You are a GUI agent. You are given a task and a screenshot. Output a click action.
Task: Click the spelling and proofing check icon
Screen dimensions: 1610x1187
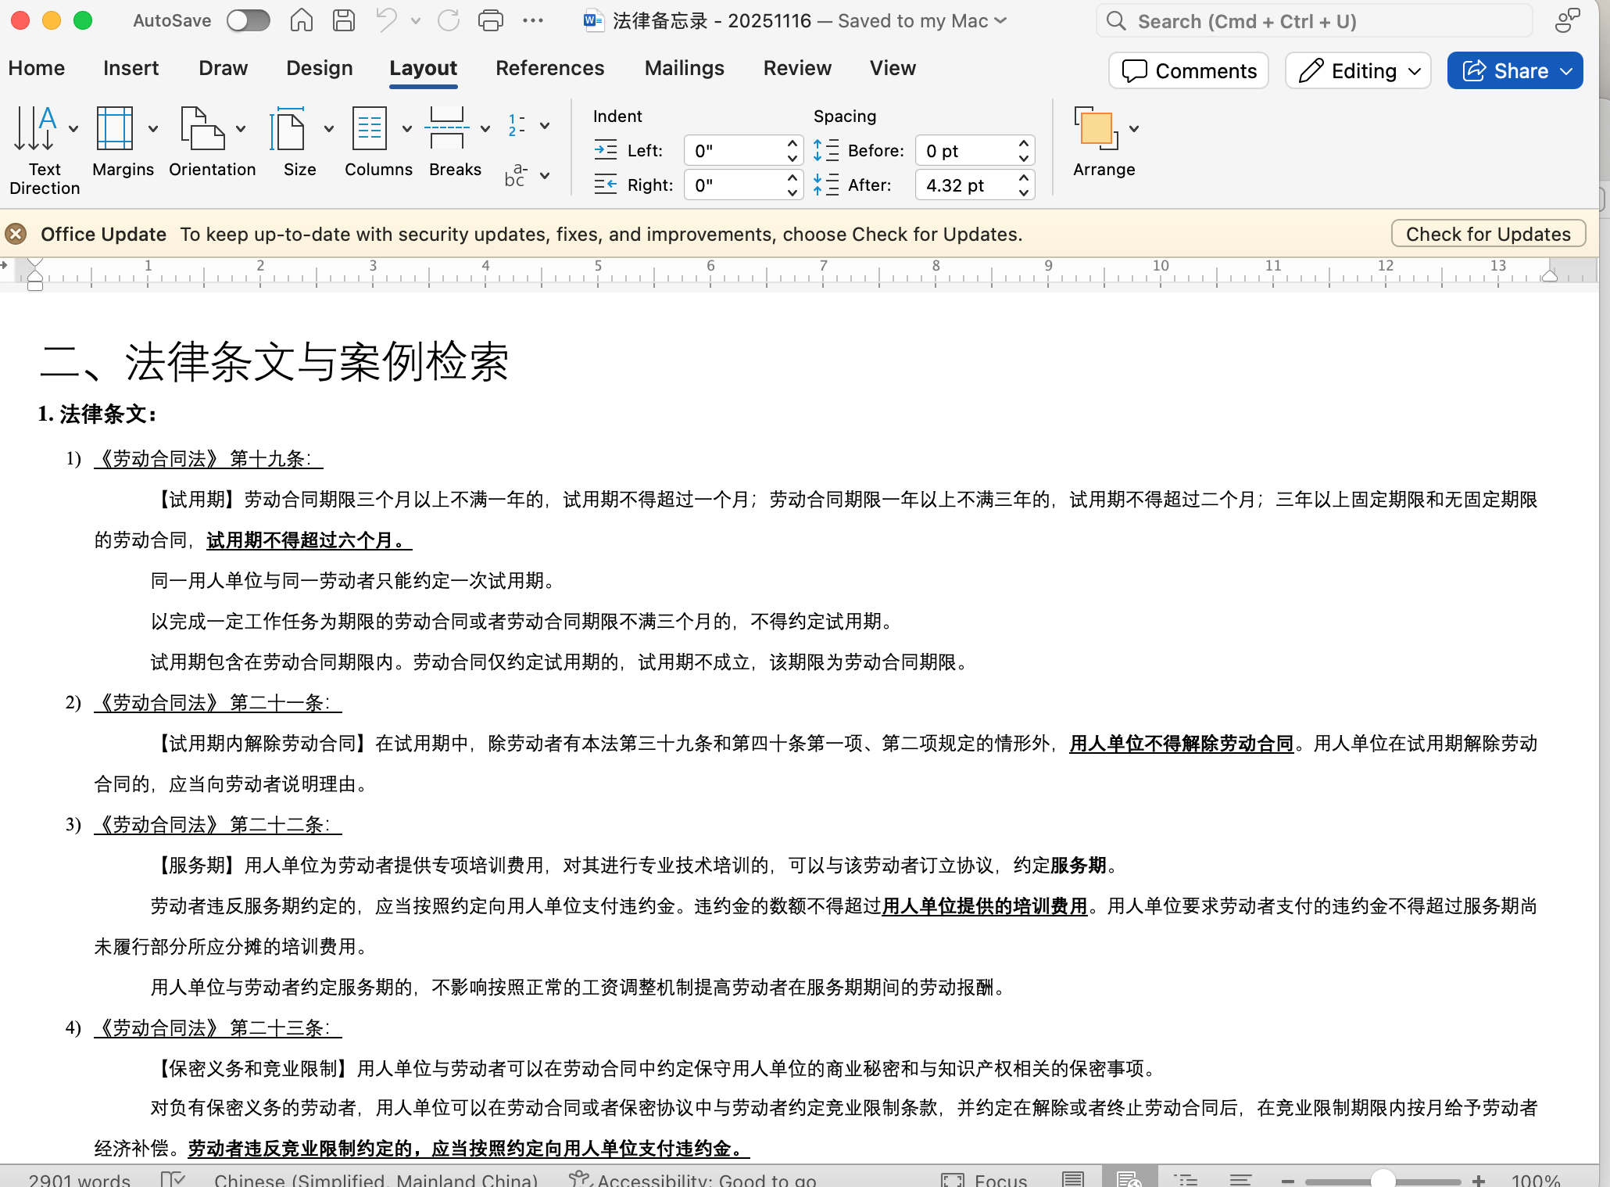[x=172, y=1179]
